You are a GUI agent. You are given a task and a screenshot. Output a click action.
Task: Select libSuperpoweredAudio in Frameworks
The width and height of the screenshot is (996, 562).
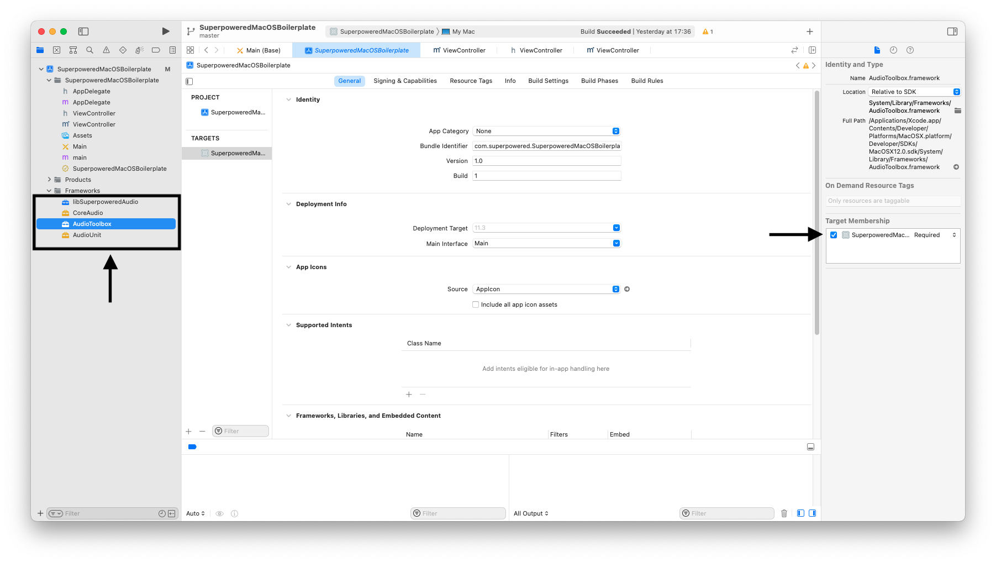click(x=106, y=202)
